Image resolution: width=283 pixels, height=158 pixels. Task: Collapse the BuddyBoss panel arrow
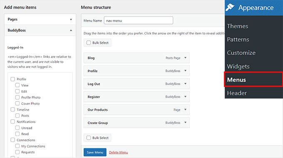[x=71, y=30]
